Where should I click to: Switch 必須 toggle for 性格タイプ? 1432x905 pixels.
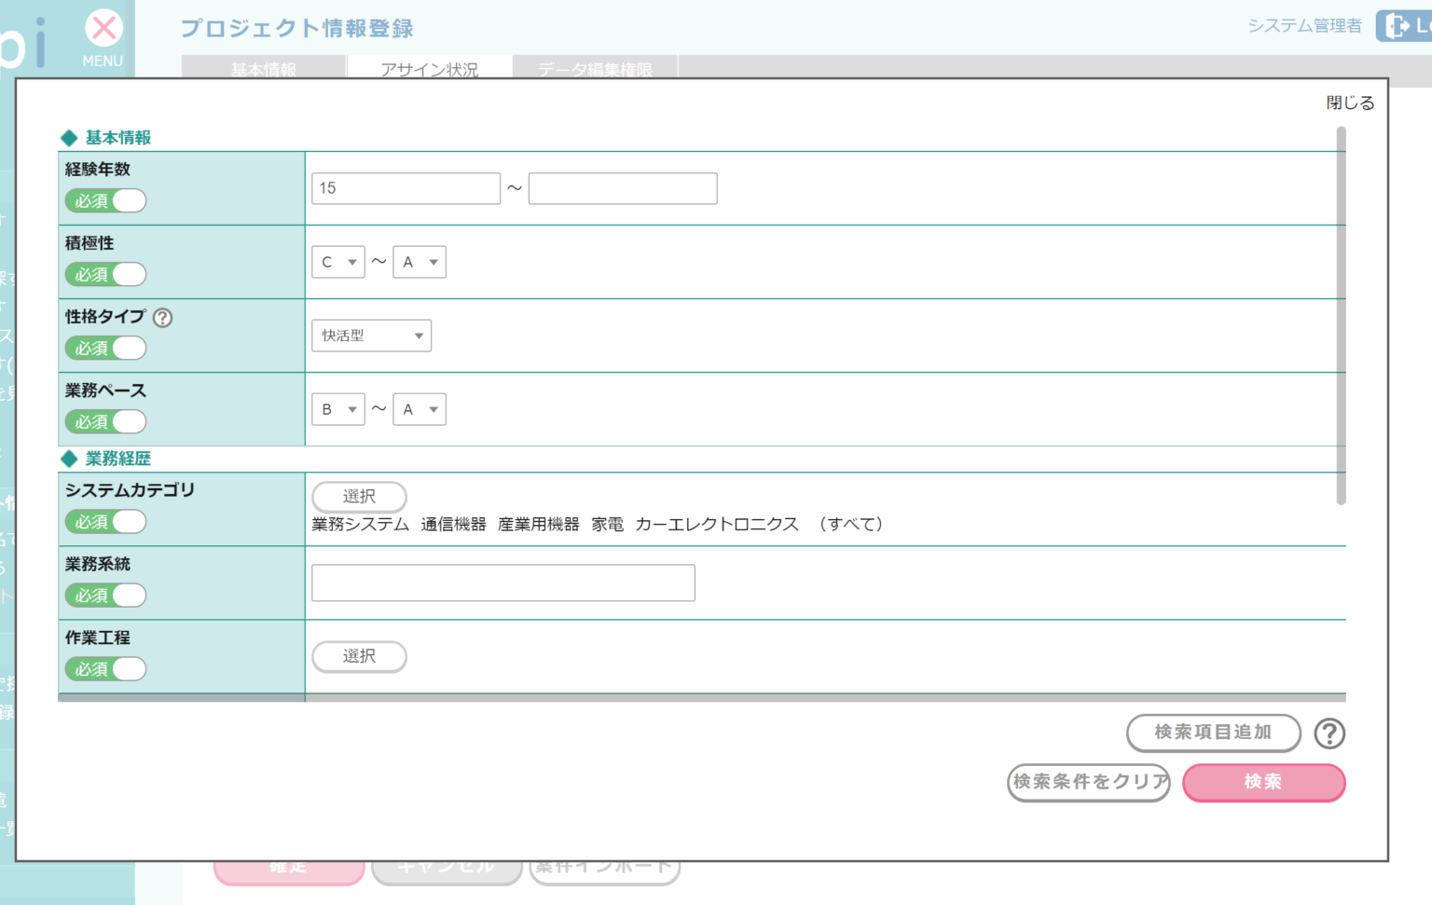[x=105, y=349]
